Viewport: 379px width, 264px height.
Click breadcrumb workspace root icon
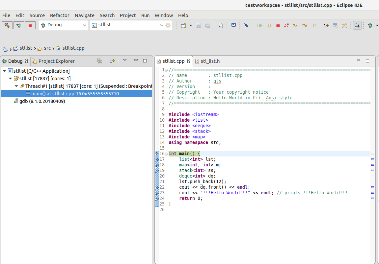[5, 49]
